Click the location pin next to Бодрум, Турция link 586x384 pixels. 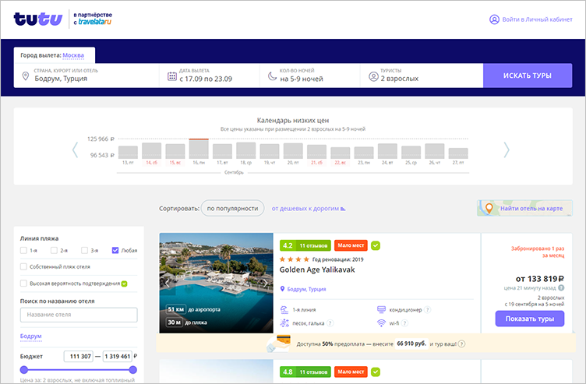[x=283, y=289]
